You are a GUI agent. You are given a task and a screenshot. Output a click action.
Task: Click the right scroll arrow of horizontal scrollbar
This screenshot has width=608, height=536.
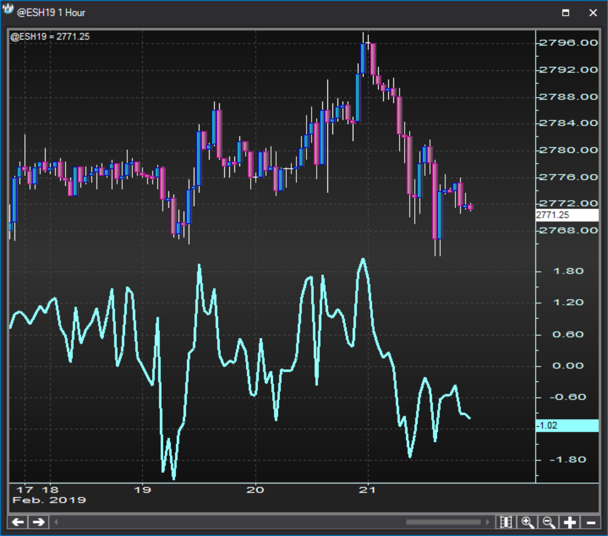[x=488, y=522]
